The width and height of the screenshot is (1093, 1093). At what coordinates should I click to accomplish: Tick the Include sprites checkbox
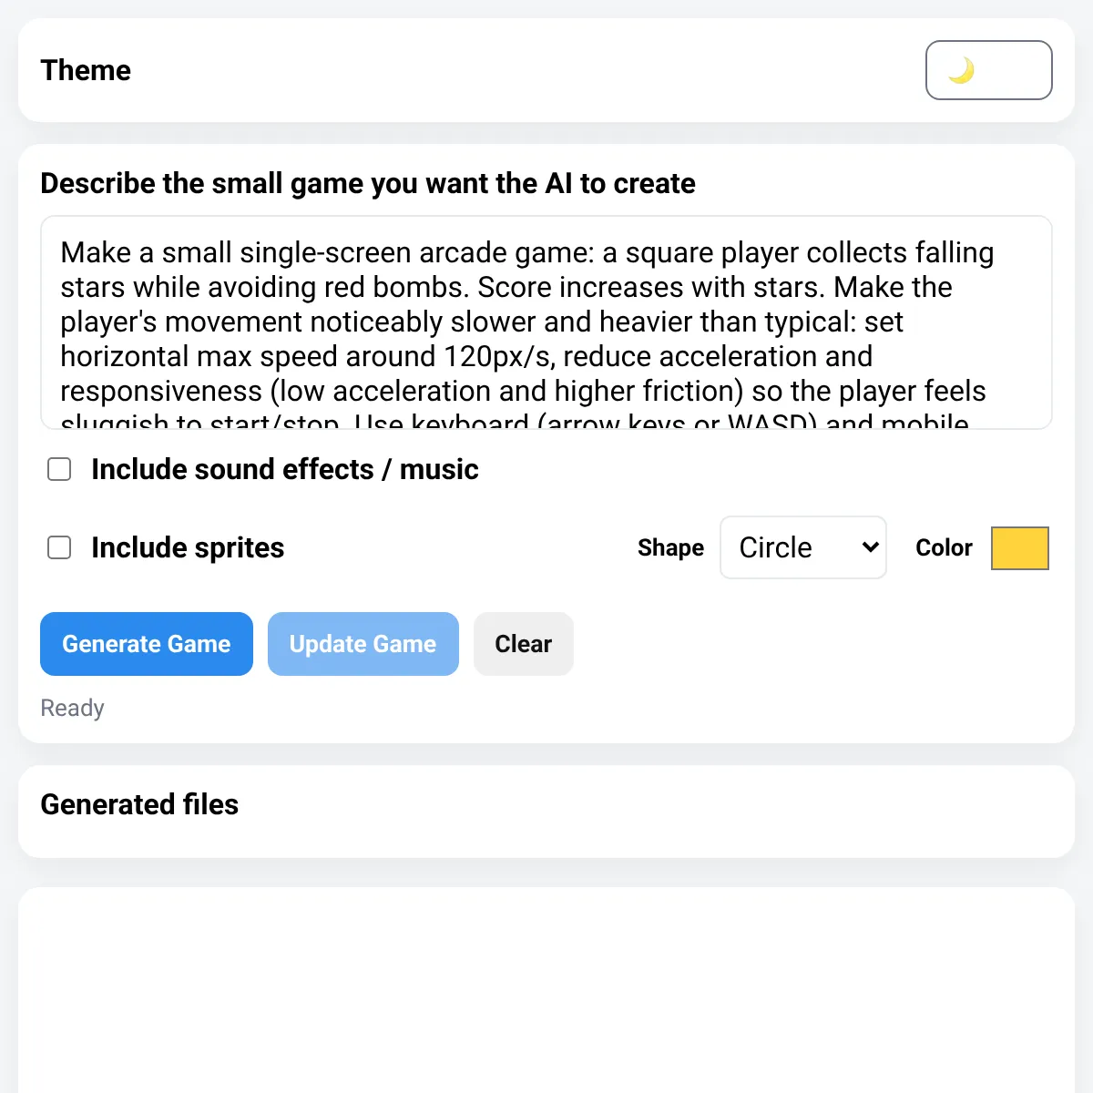click(x=59, y=547)
